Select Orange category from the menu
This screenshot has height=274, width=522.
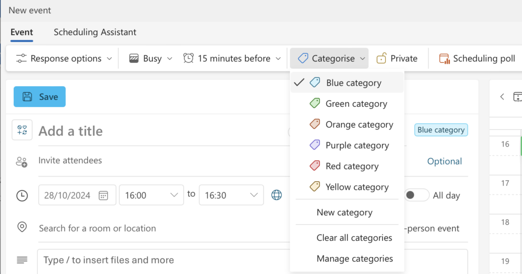point(347,124)
